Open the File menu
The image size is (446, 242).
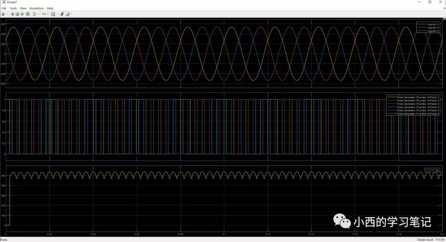pos(4,8)
